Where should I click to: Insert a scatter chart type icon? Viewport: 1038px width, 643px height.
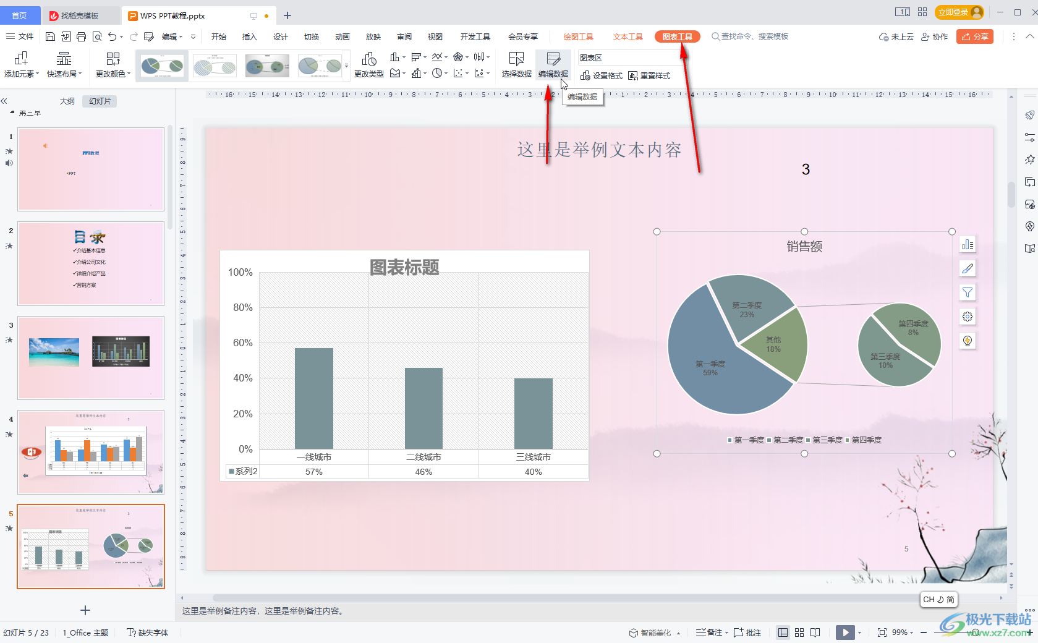458,73
